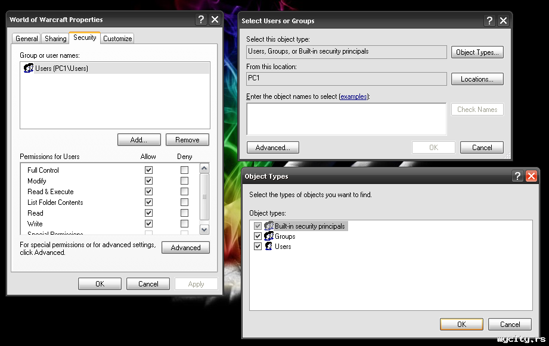Switch to the Sharing tab
This screenshot has width=549, height=346.
(x=55, y=39)
